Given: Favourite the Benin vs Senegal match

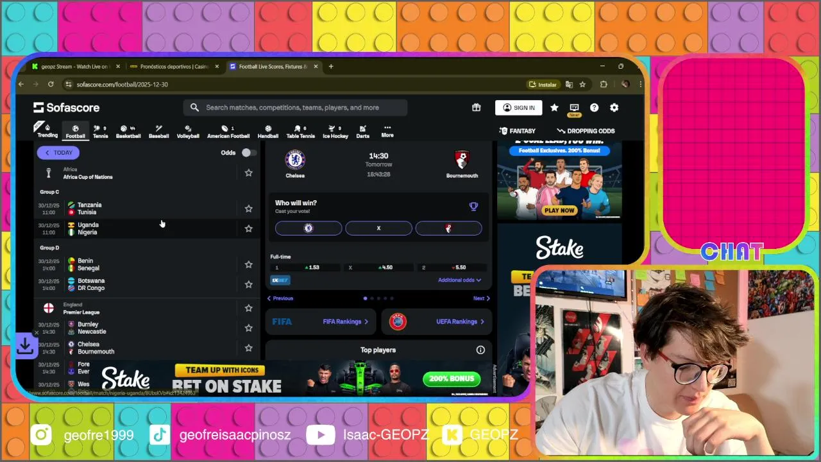Looking at the screenshot, I should [x=248, y=264].
